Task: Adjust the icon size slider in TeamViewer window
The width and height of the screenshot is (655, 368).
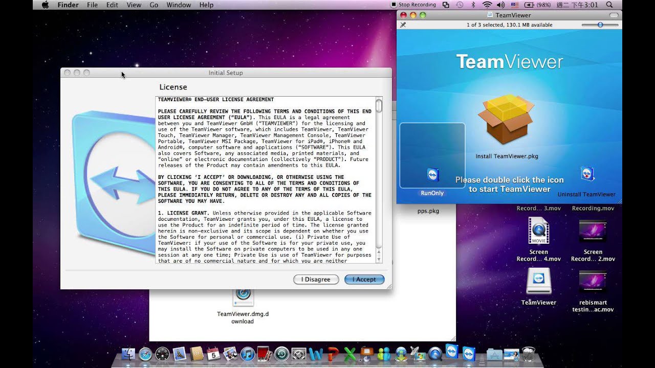Action: [x=600, y=25]
